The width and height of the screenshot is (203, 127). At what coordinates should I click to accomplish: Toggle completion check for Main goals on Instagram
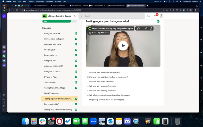(76, 39)
